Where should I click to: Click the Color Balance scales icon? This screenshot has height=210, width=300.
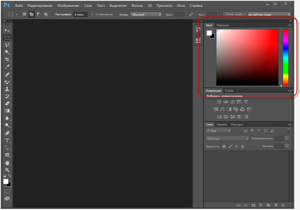point(222,109)
